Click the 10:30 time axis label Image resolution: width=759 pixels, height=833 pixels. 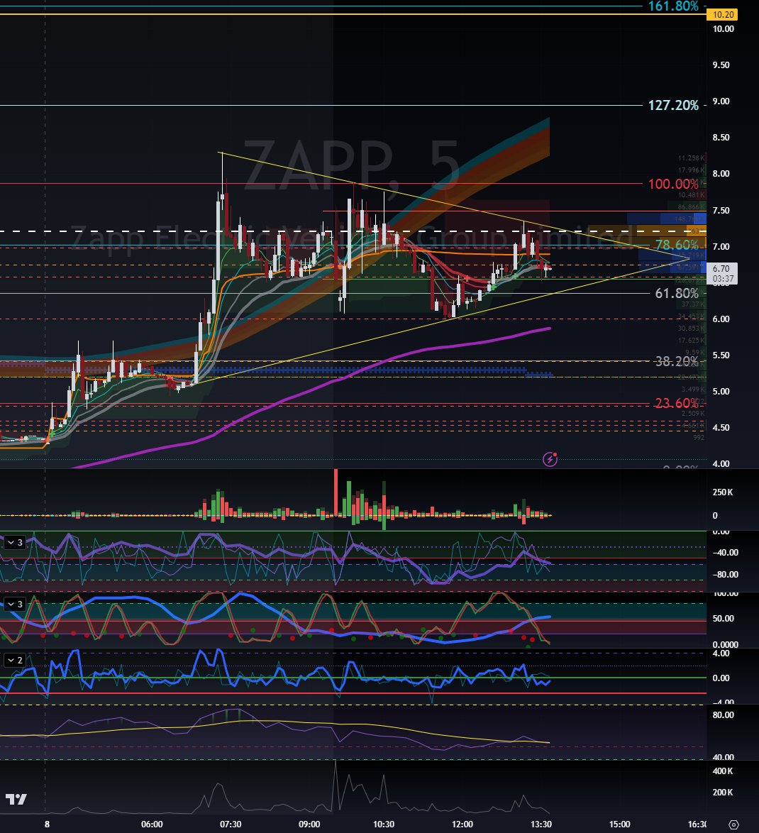point(384,824)
